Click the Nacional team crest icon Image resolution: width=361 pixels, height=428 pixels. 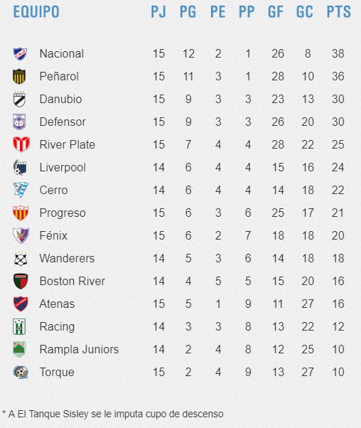click(x=20, y=54)
